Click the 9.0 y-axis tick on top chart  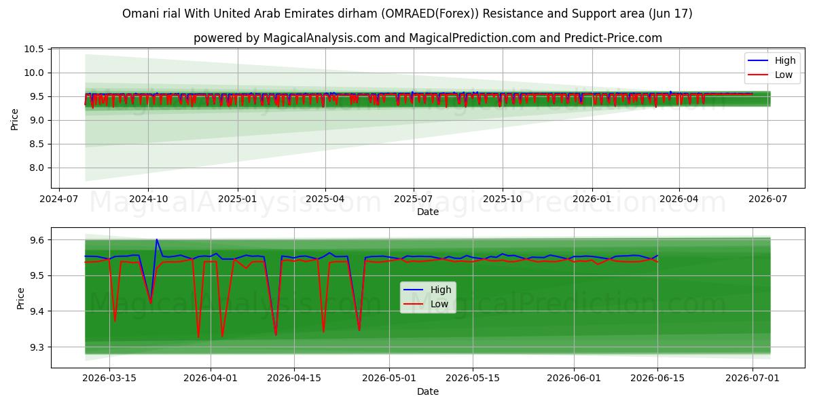click(x=37, y=121)
